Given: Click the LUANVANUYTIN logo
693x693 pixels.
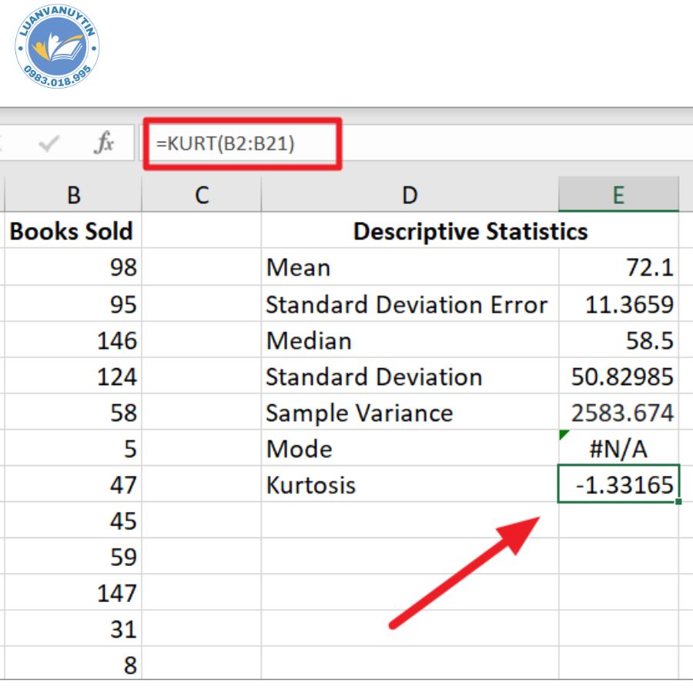Looking at the screenshot, I should [x=57, y=49].
